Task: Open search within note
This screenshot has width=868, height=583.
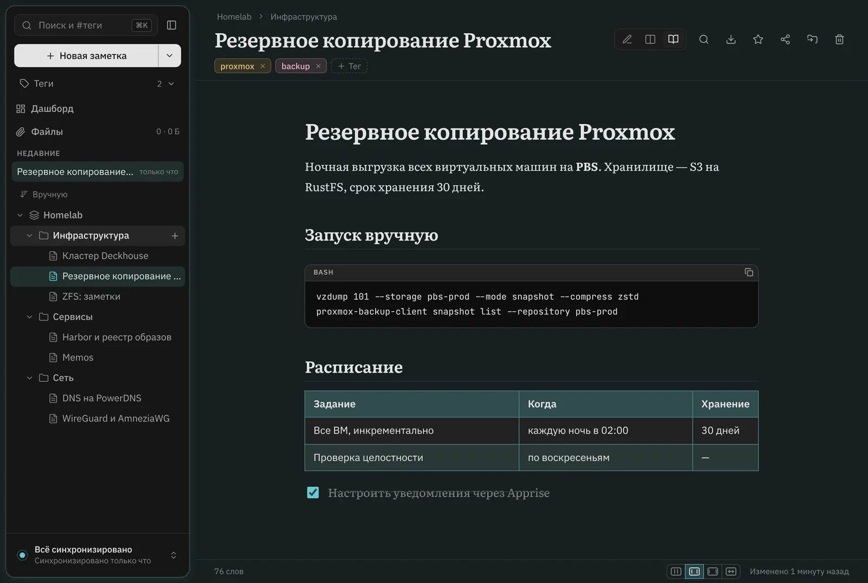Action: click(704, 39)
